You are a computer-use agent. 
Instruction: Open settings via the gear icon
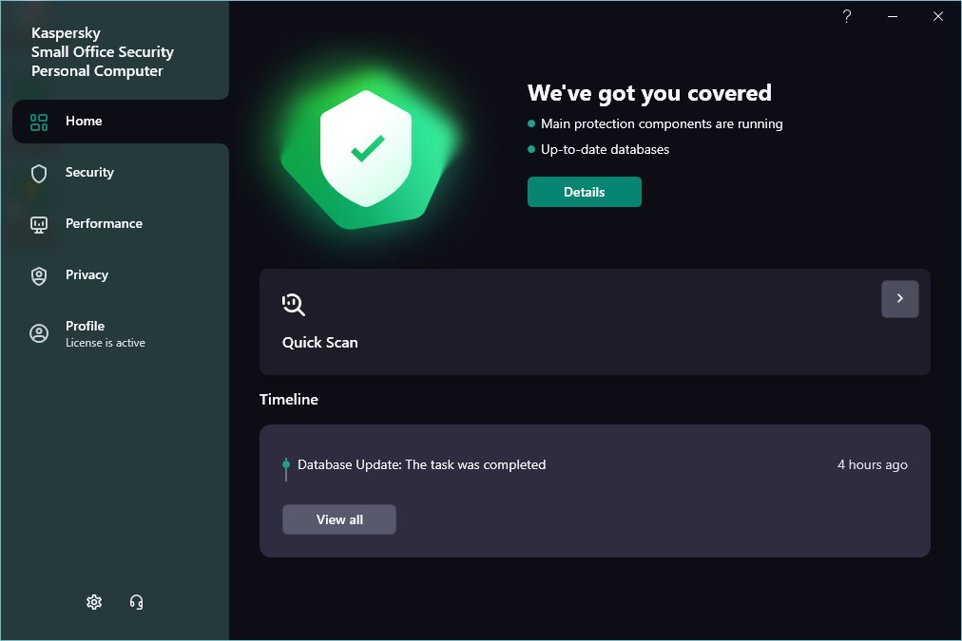[94, 602]
